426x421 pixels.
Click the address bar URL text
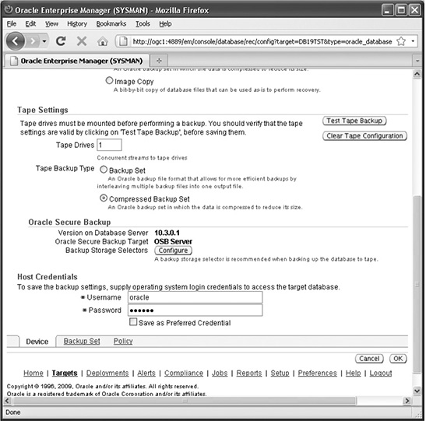(262, 41)
